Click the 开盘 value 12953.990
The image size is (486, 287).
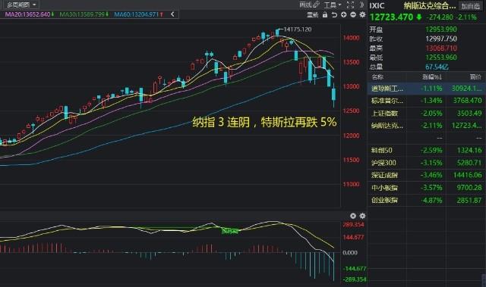[441, 30]
